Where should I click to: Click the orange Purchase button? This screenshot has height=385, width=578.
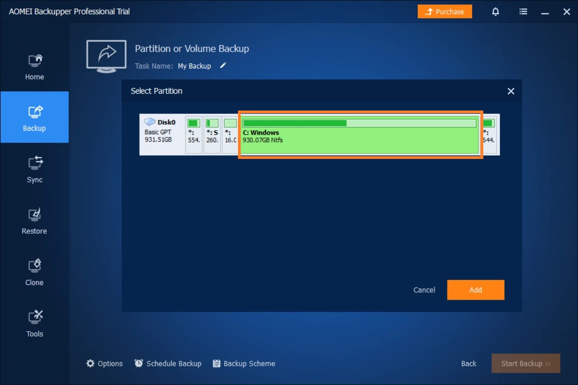445,12
